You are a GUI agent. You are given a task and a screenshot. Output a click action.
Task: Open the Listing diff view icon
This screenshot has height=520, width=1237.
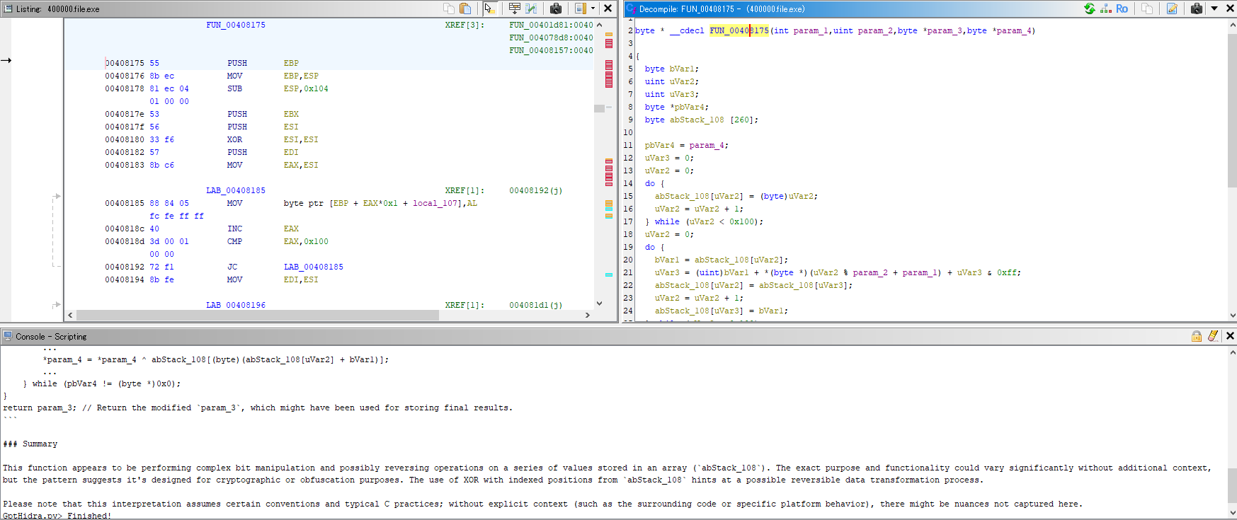coord(531,8)
